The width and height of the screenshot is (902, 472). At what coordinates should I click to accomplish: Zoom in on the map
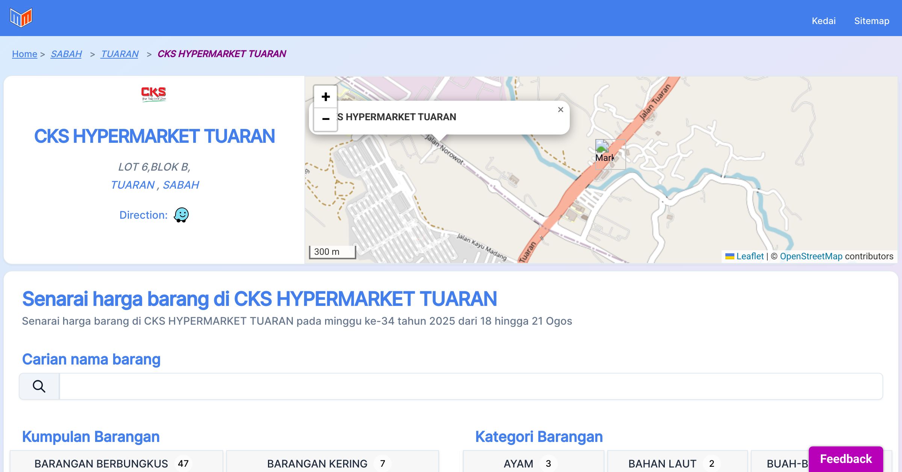pyautogui.click(x=325, y=97)
